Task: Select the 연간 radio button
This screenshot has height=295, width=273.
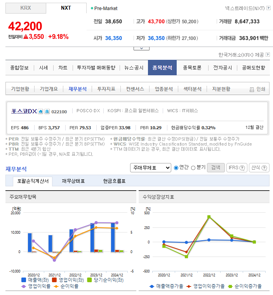Action: click(x=176, y=168)
